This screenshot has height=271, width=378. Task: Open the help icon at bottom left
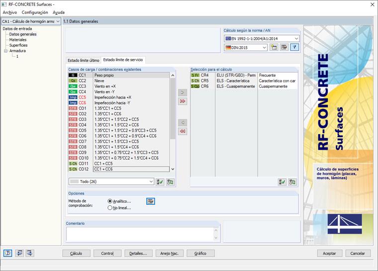click(8, 253)
